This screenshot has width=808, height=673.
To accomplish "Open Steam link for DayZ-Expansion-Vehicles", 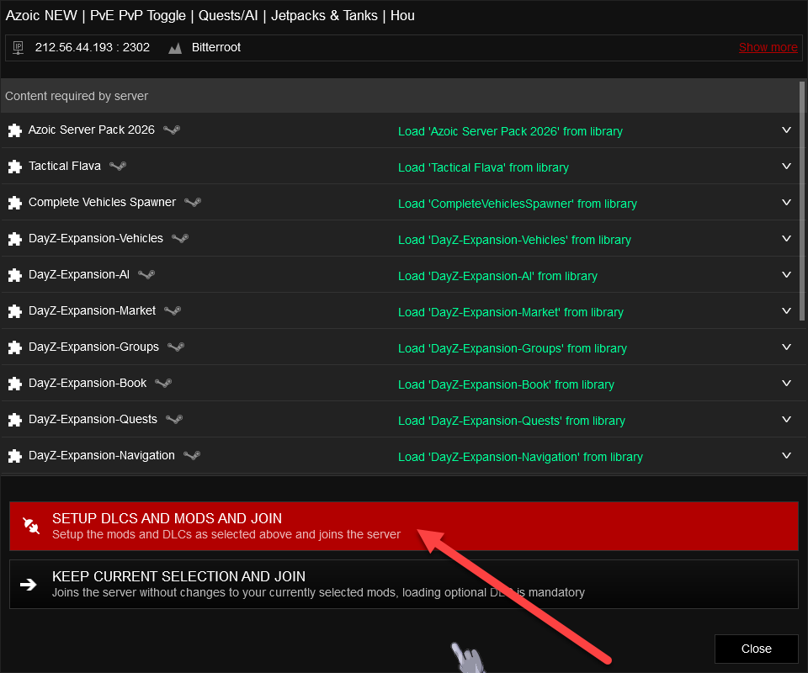I will (180, 238).
